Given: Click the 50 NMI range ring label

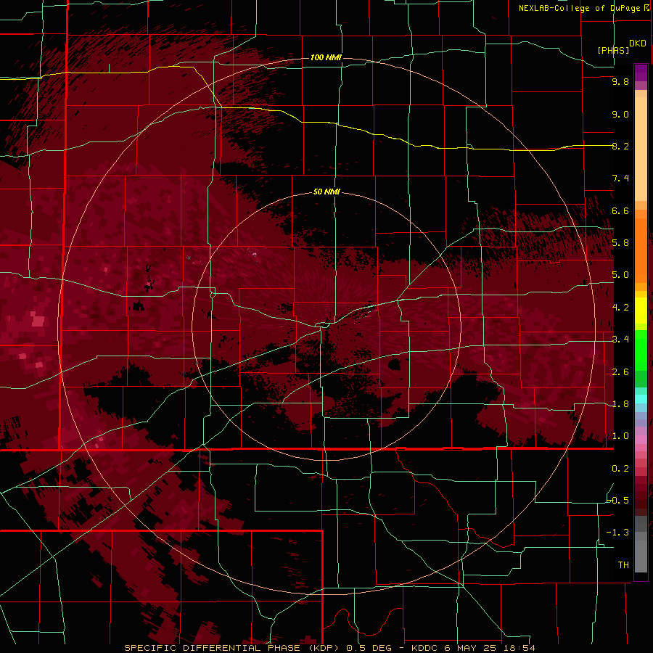Looking at the screenshot, I should (x=326, y=192).
